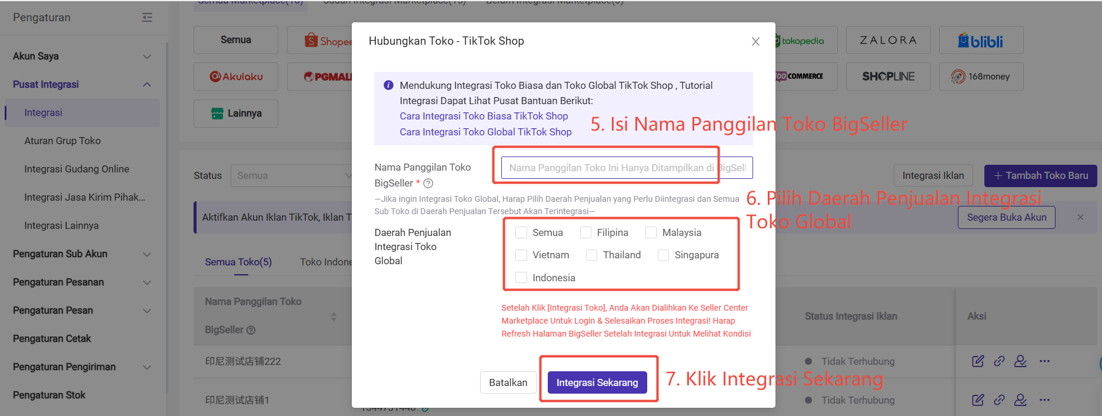Check the Indonesia sales region checkbox
Image resolution: width=1102 pixels, height=416 pixels.
521,278
